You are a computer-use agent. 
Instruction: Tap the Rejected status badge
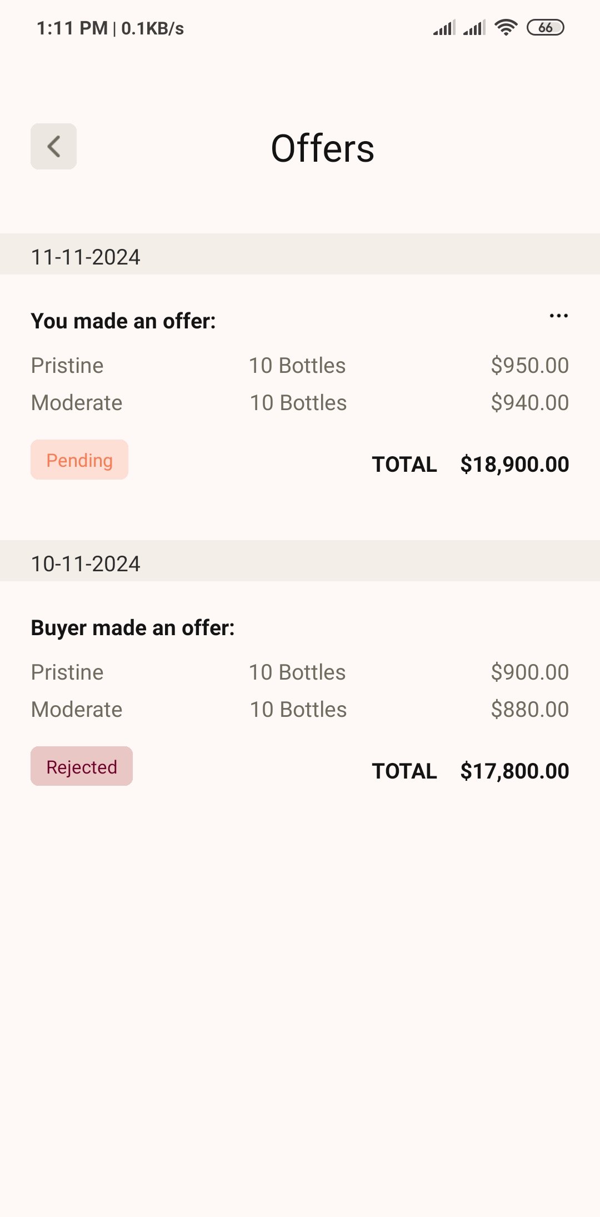[82, 767]
